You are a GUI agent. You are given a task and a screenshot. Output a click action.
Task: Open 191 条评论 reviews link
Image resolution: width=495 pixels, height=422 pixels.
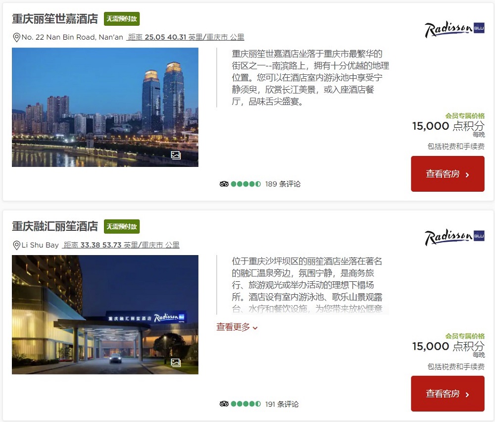pyautogui.click(x=282, y=404)
